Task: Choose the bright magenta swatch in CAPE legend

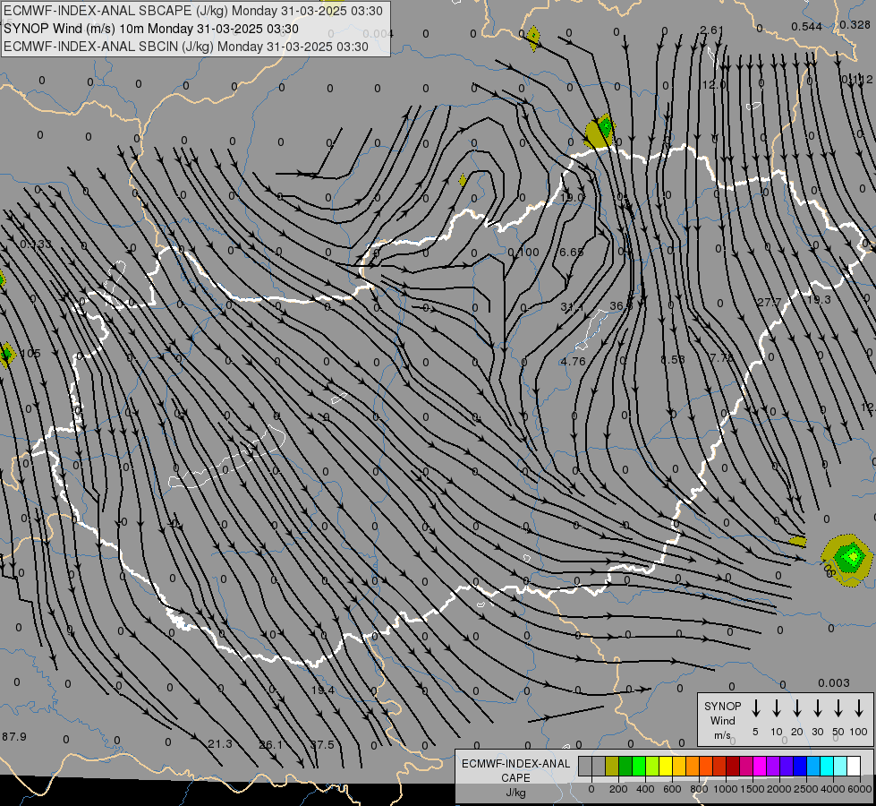Action: tap(760, 767)
